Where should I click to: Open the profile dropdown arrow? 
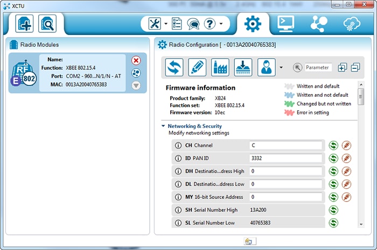pos(281,68)
